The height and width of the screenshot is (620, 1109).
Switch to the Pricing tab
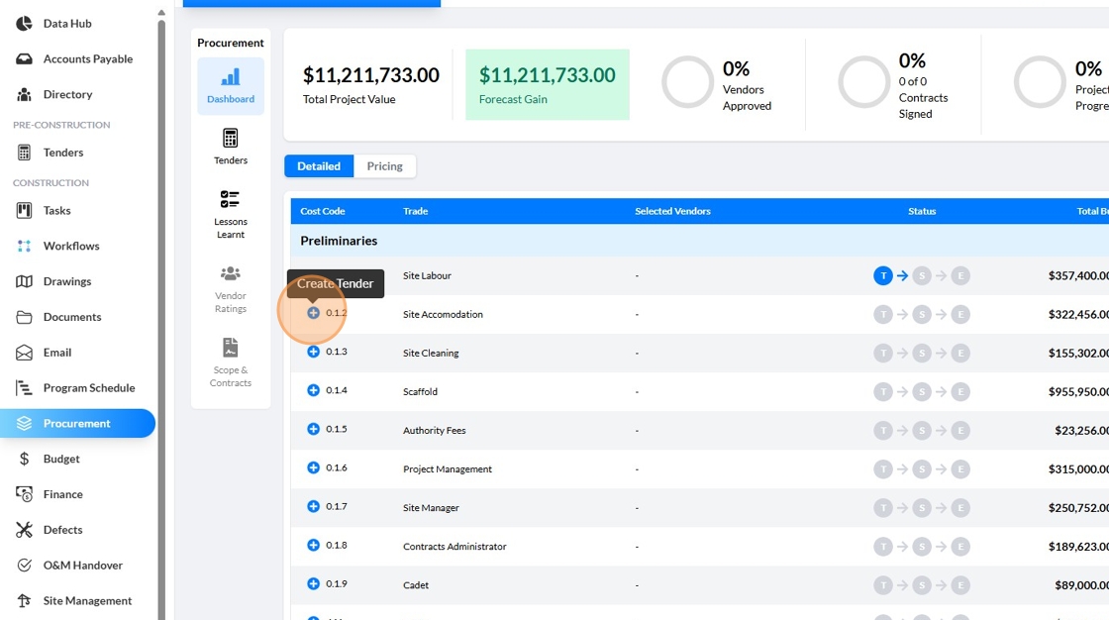[385, 166]
